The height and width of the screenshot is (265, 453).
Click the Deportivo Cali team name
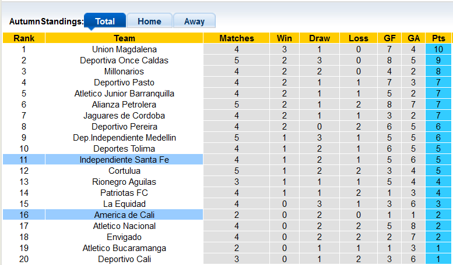[x=124, y=259]
